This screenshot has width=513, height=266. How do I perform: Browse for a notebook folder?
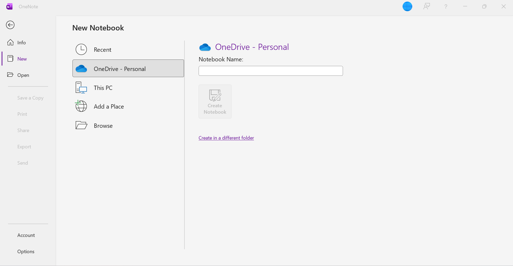pyautogui.click(x=128, y=125)
